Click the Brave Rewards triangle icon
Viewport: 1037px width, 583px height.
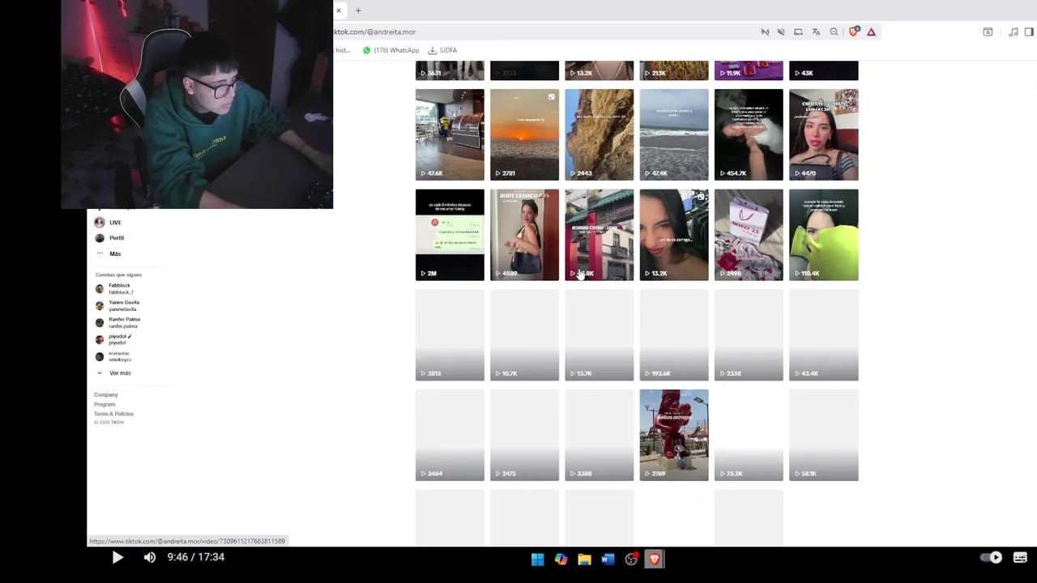pos(871,32)
